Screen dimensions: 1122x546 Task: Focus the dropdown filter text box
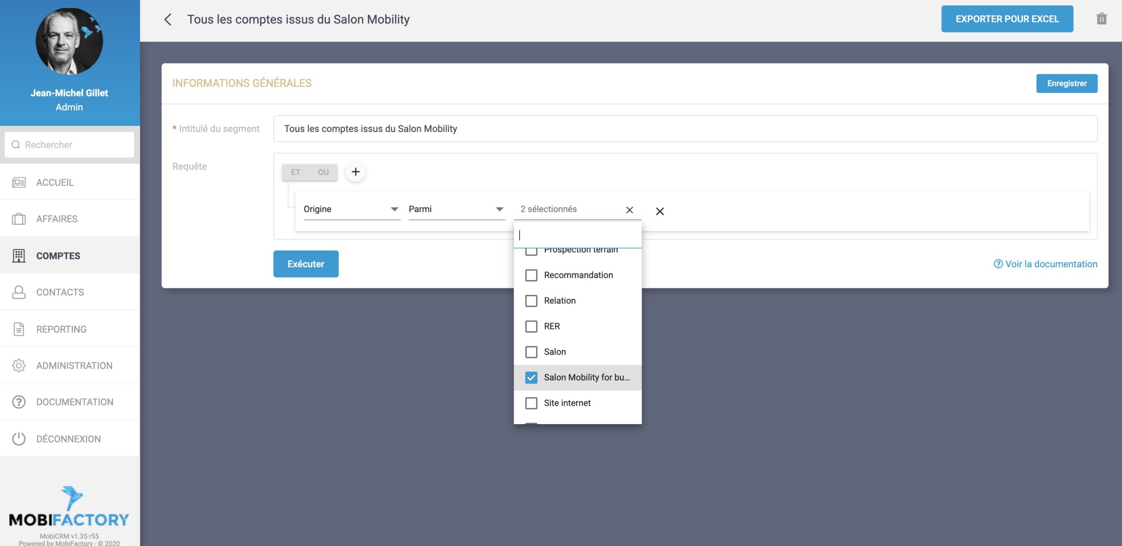578,235
